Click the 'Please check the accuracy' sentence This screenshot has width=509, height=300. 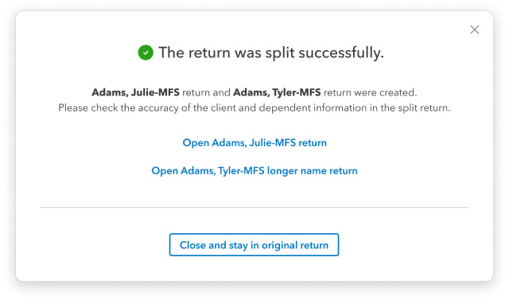[x=254, y=107]
